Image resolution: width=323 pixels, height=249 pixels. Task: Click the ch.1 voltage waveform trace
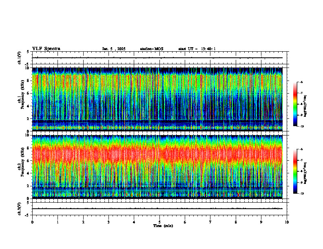pos(157,58)
